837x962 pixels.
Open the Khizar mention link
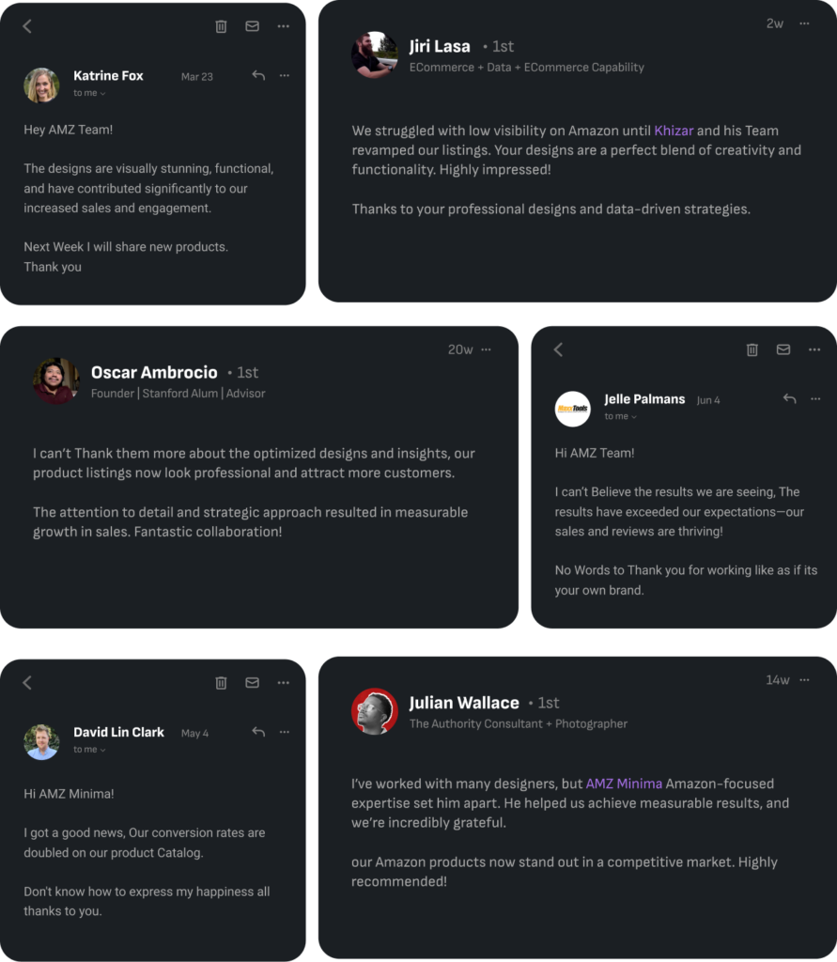(x=674, y=131)
